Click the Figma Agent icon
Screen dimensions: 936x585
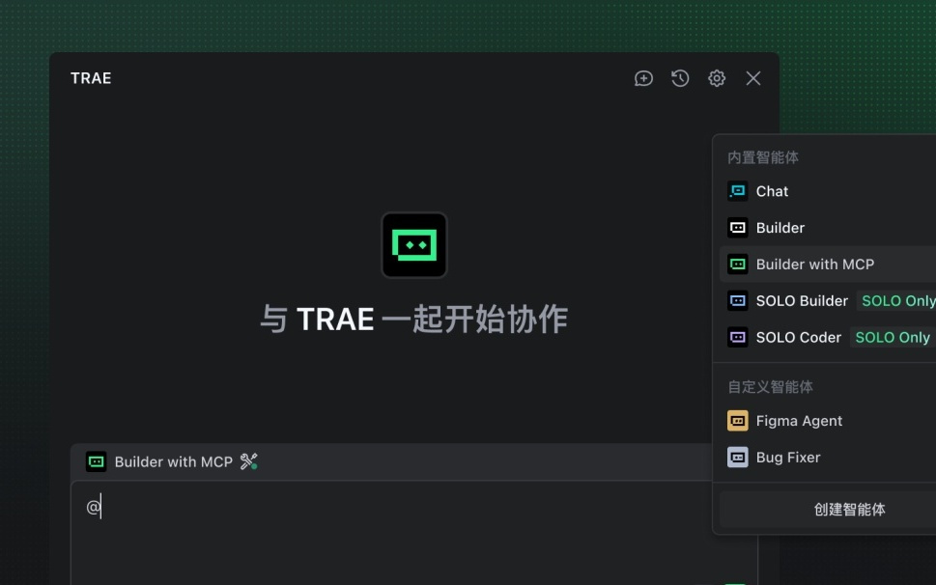coord(737,420)
